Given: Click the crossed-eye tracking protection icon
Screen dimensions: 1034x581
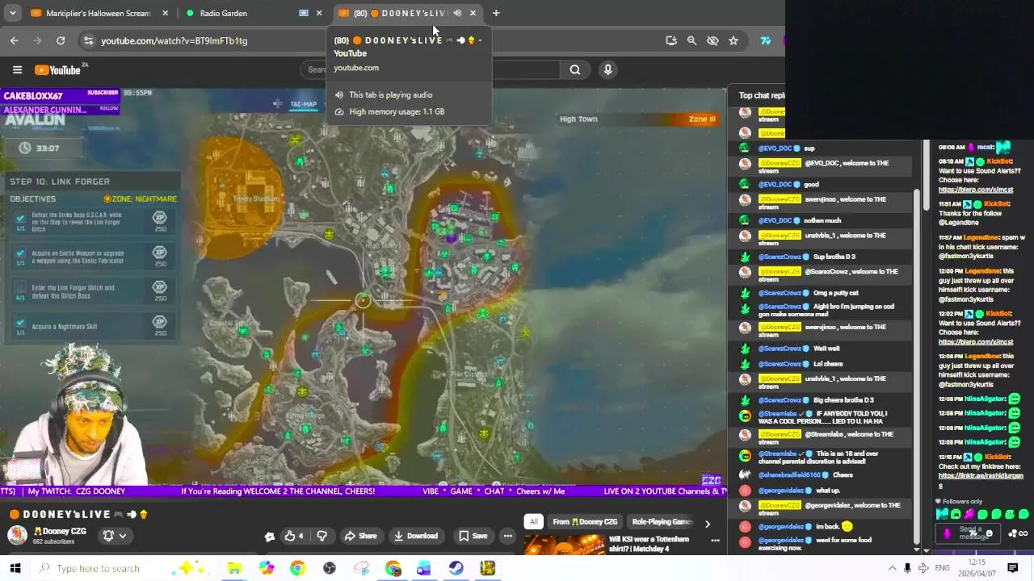Looking at the screenshot, I should (x=712, y=40).
